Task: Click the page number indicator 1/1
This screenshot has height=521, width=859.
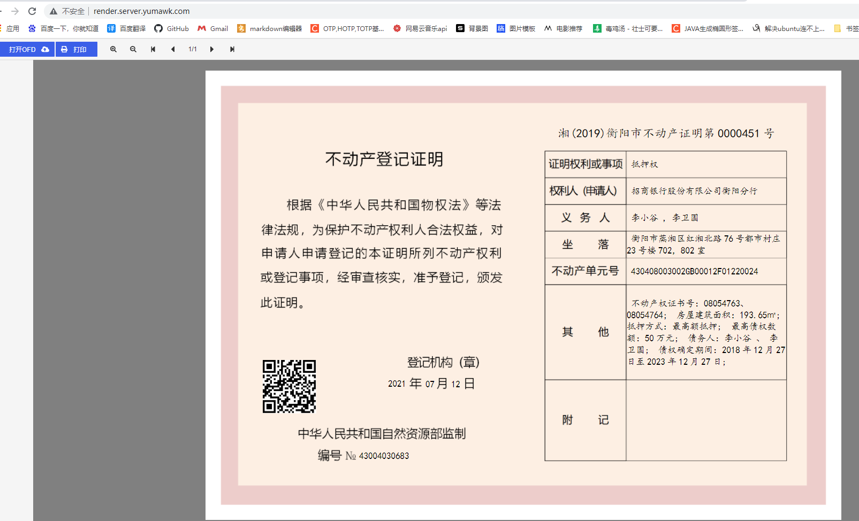Action: coord(193,49)
